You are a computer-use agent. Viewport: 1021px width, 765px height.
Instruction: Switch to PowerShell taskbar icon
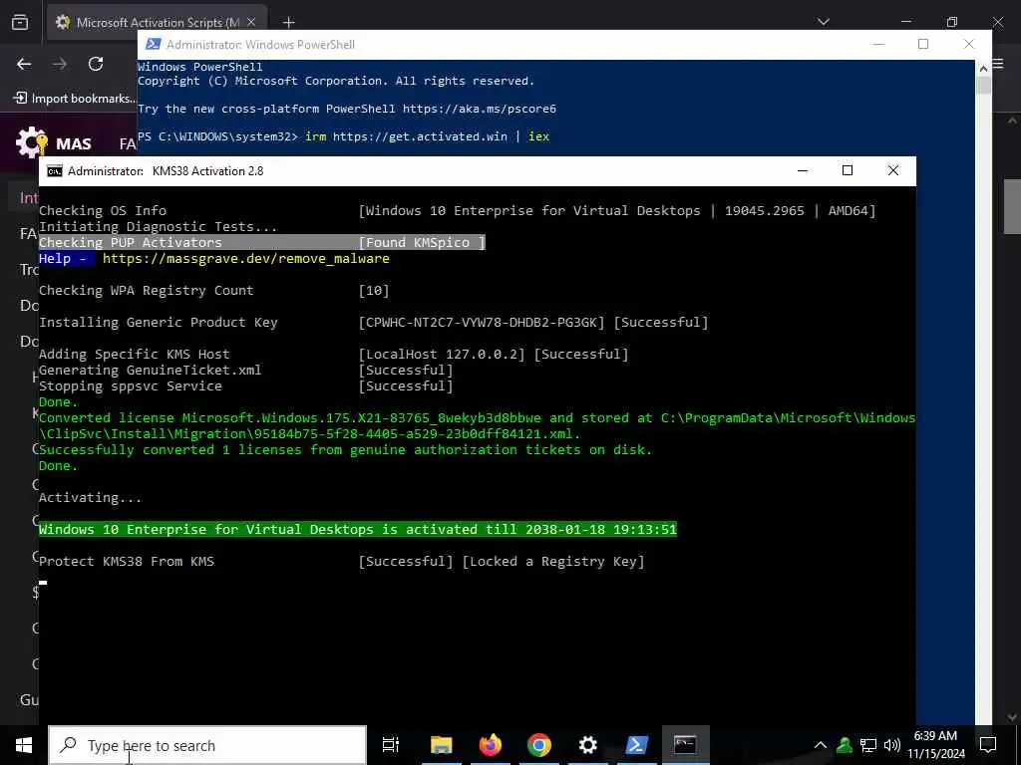pyautogui.click(x=636, y=745)
